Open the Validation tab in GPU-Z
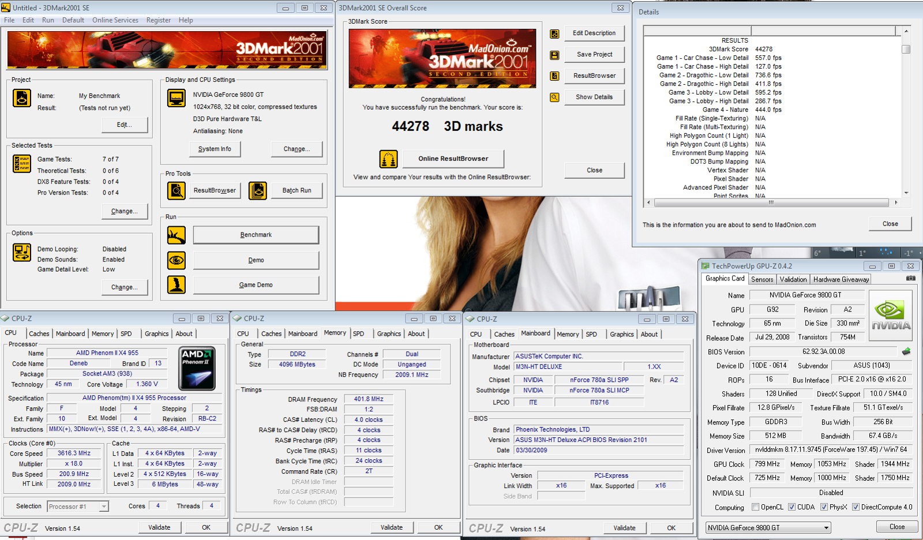923x540 pixels. [793, 279]
